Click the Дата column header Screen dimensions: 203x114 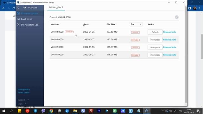[86, 24]
